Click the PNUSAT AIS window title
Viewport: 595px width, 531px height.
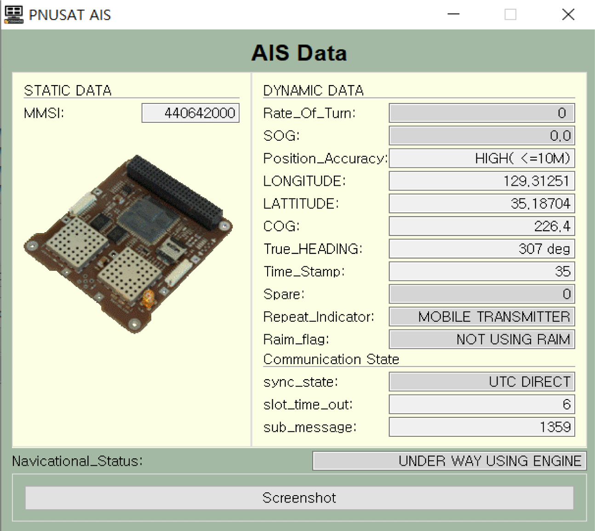[70, 15]
